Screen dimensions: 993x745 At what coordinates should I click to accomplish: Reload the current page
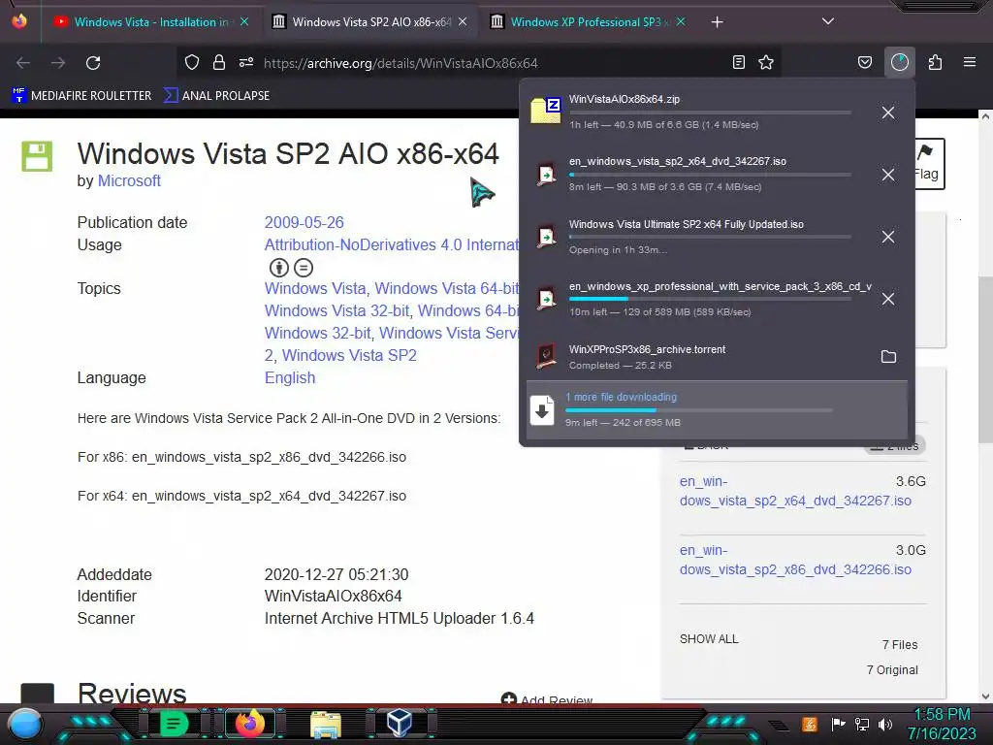click(93, 63)
